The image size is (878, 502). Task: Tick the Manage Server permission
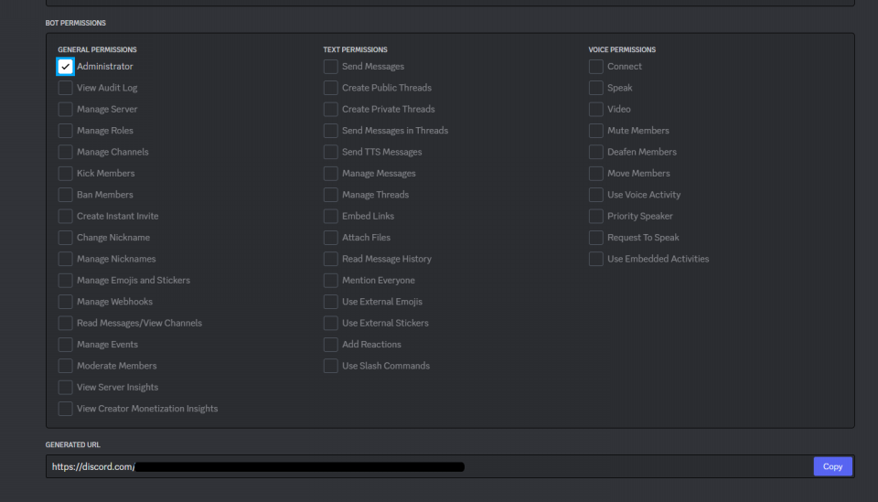[x=65, y=110]
